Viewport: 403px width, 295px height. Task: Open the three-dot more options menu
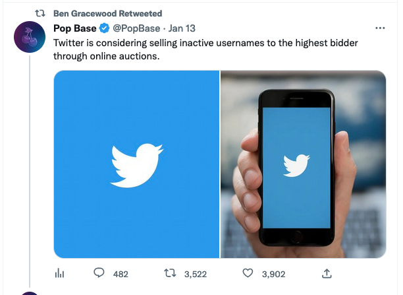pyautogui.click(x=380, y=28)
